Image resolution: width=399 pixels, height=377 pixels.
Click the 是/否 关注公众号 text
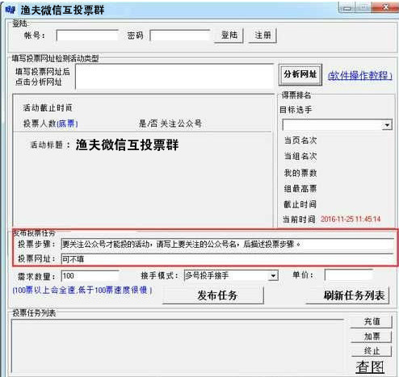170,124
